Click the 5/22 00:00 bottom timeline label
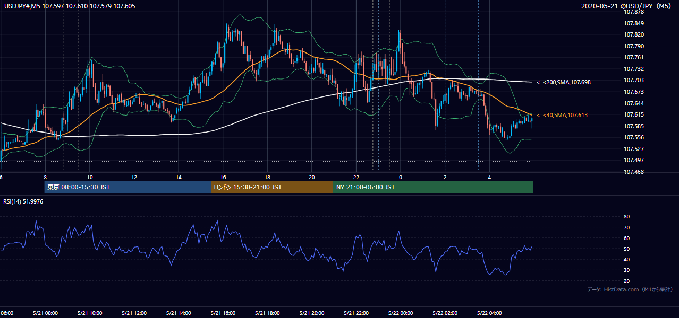Image resolution: width=679 pixels, height=318 pixels. 401,313
